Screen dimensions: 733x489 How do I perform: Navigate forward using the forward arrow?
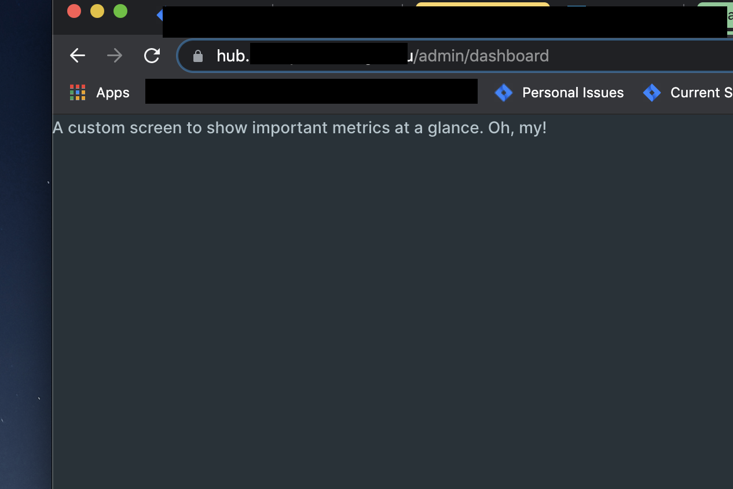(114, 56)
